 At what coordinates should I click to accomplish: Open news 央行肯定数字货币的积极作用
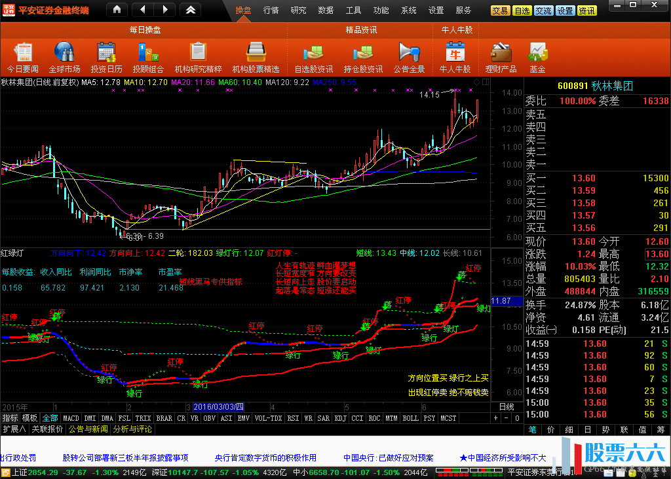tap(265, 458)
